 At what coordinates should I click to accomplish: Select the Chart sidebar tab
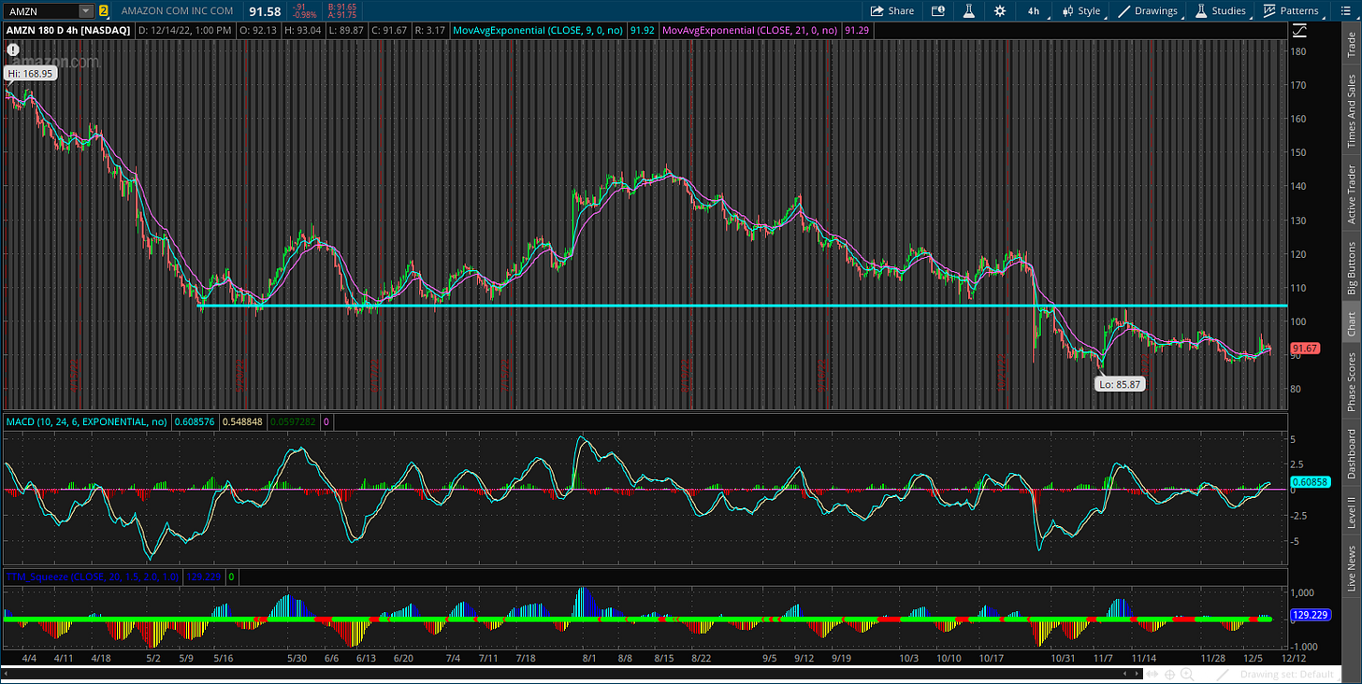tap(1352, 324)
